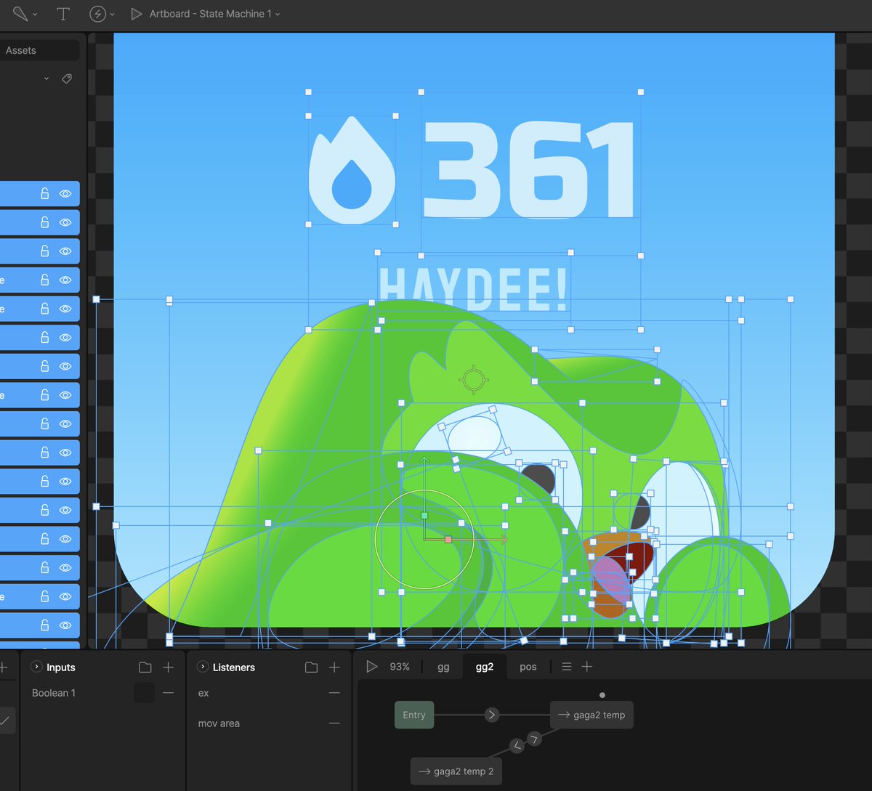Remove the ex listener with minus
Screen dimensions: 872x791
334,693
